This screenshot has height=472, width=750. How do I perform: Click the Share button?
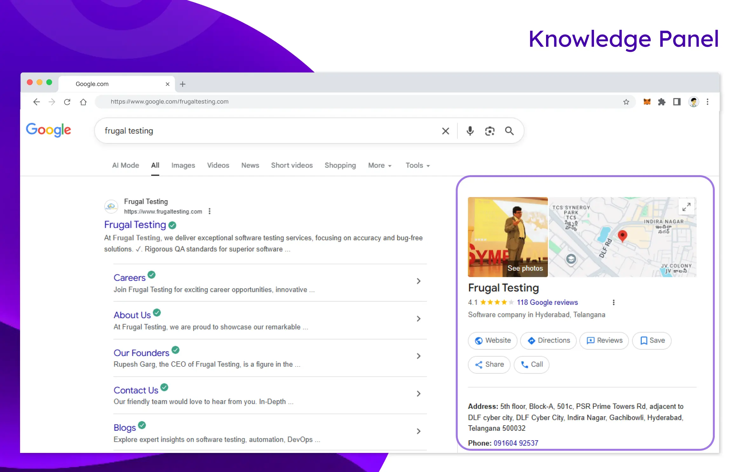click(489, 365)
